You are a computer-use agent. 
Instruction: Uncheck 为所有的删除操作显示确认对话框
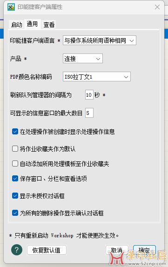(15, 213)
